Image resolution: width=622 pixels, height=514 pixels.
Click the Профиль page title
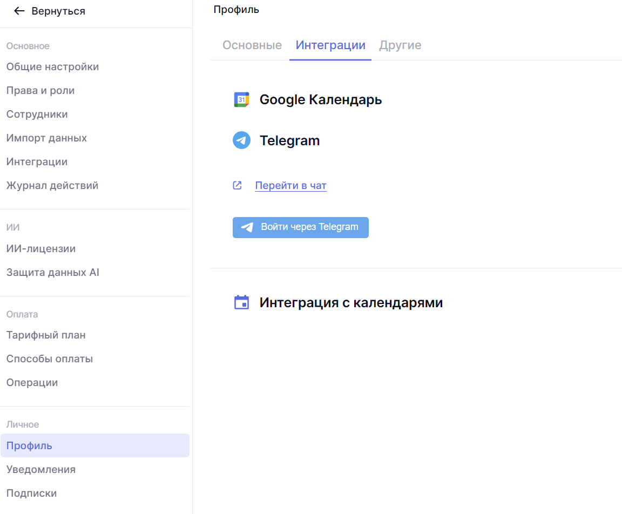[236, 10]
